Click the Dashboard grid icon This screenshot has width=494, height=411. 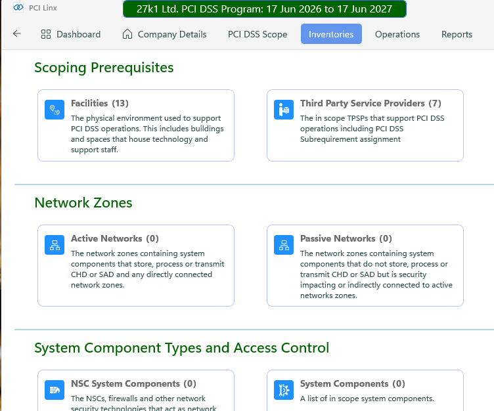(x=46, y=34)
